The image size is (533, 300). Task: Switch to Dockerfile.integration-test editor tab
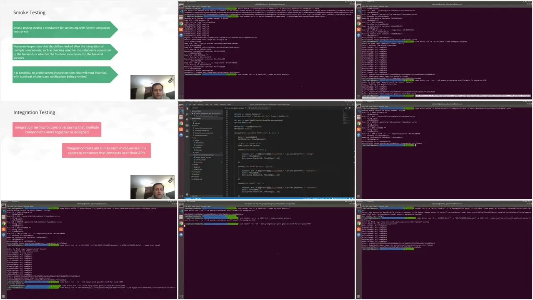pos(259,108)
